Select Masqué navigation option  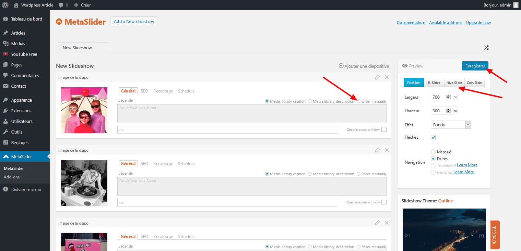pos(433,152)
